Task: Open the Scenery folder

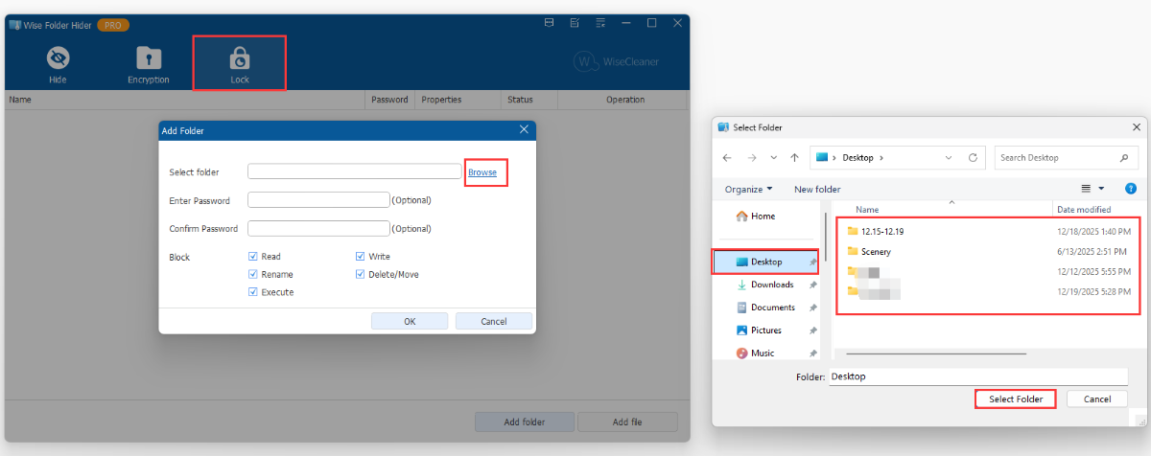Action: point(876,252)
